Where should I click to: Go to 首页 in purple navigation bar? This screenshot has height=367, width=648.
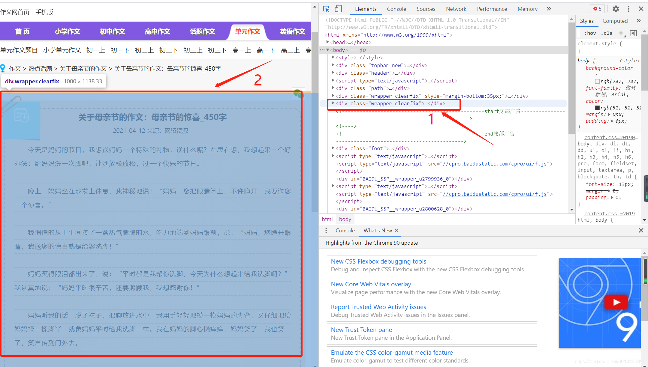coord(23,31)
